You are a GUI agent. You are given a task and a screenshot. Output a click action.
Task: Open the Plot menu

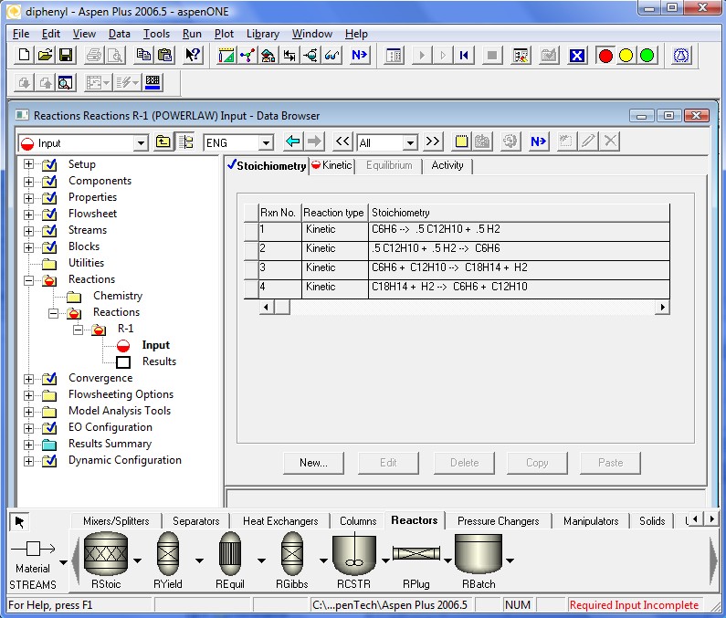224,34
